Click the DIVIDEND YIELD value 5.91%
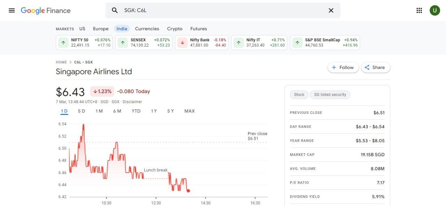The height and width of the screenshot is (206, 446). pyautogui.click(x=378, y=197)
